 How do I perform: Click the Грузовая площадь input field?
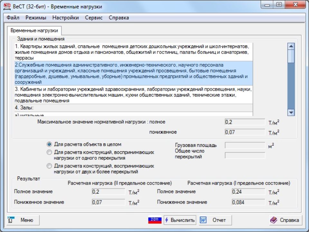tap(245, 145)
